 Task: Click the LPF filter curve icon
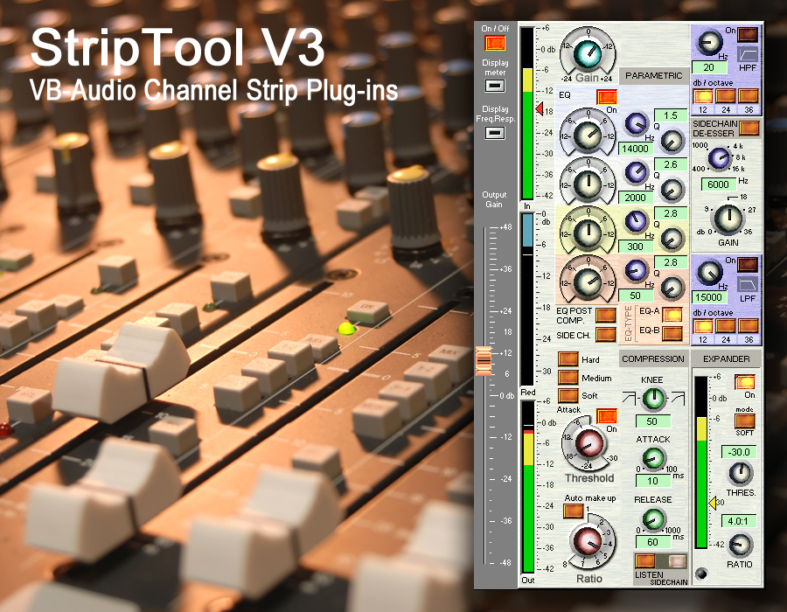(748, 285)
